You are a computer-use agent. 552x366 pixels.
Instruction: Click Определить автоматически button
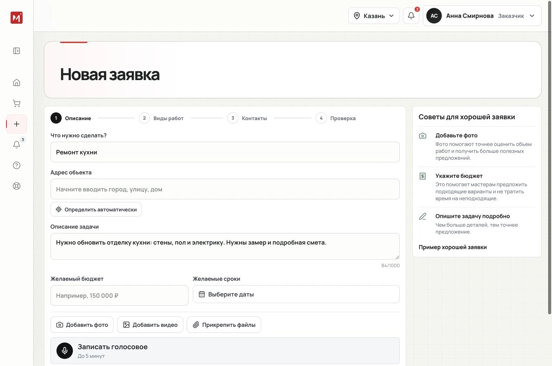click(x=96, y=210)
